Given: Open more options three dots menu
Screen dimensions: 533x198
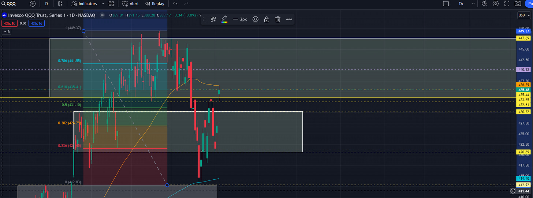Looking at the screenshot, I should click(289, 19).
